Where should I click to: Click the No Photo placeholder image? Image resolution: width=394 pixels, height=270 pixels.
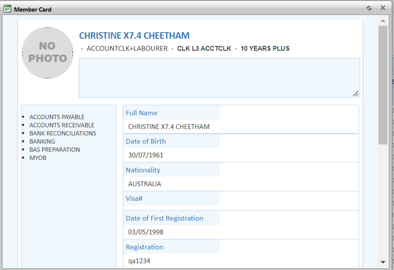48,53
